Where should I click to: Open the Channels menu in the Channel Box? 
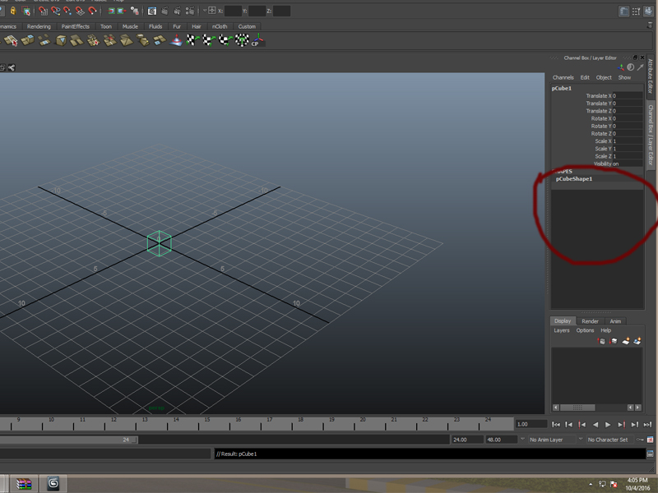(563, 77)
